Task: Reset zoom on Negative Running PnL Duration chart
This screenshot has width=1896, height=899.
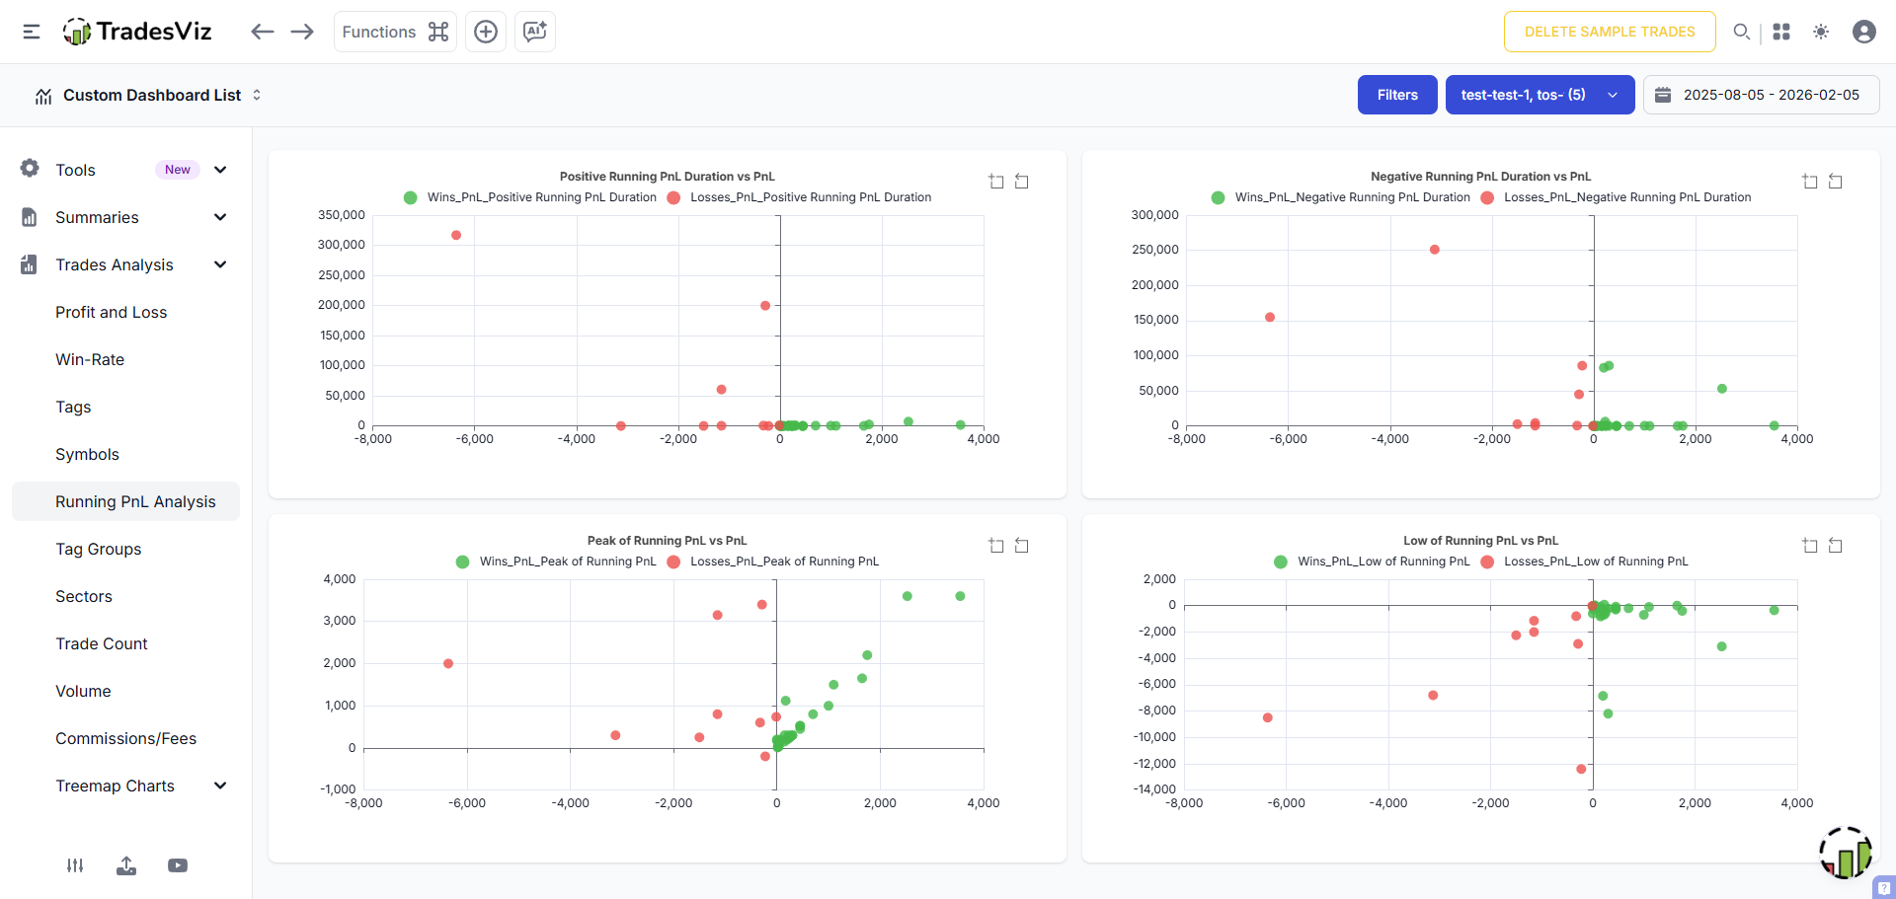Action: pyautogui.click(x=1836, y=182)
